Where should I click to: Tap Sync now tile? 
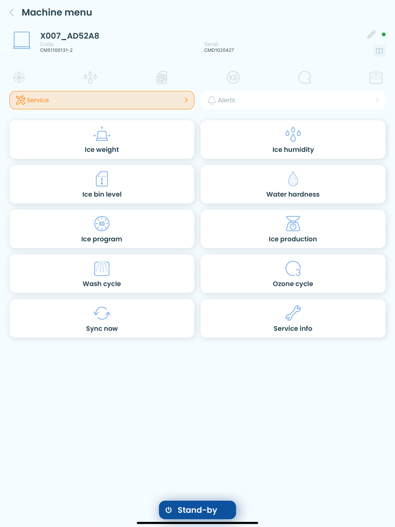(x=102, y=318)
